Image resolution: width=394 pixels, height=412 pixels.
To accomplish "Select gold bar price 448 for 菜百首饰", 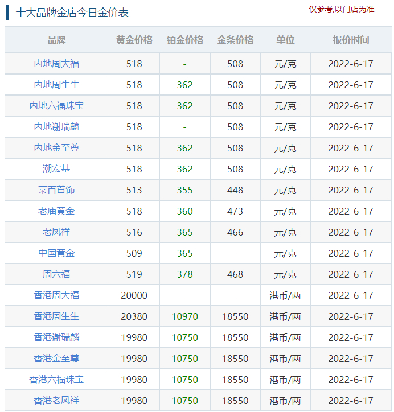I will [x=235, y=190].
